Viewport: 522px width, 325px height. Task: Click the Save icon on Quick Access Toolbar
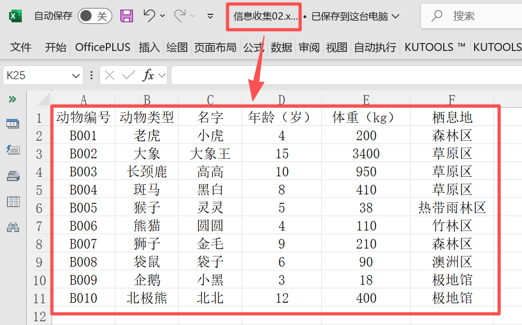(126, 16)
